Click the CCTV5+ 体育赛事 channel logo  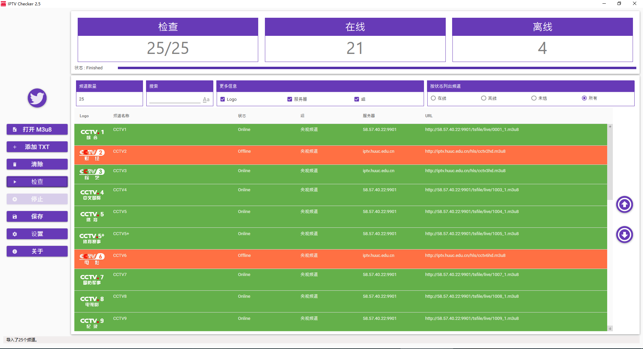click(92, 238)
